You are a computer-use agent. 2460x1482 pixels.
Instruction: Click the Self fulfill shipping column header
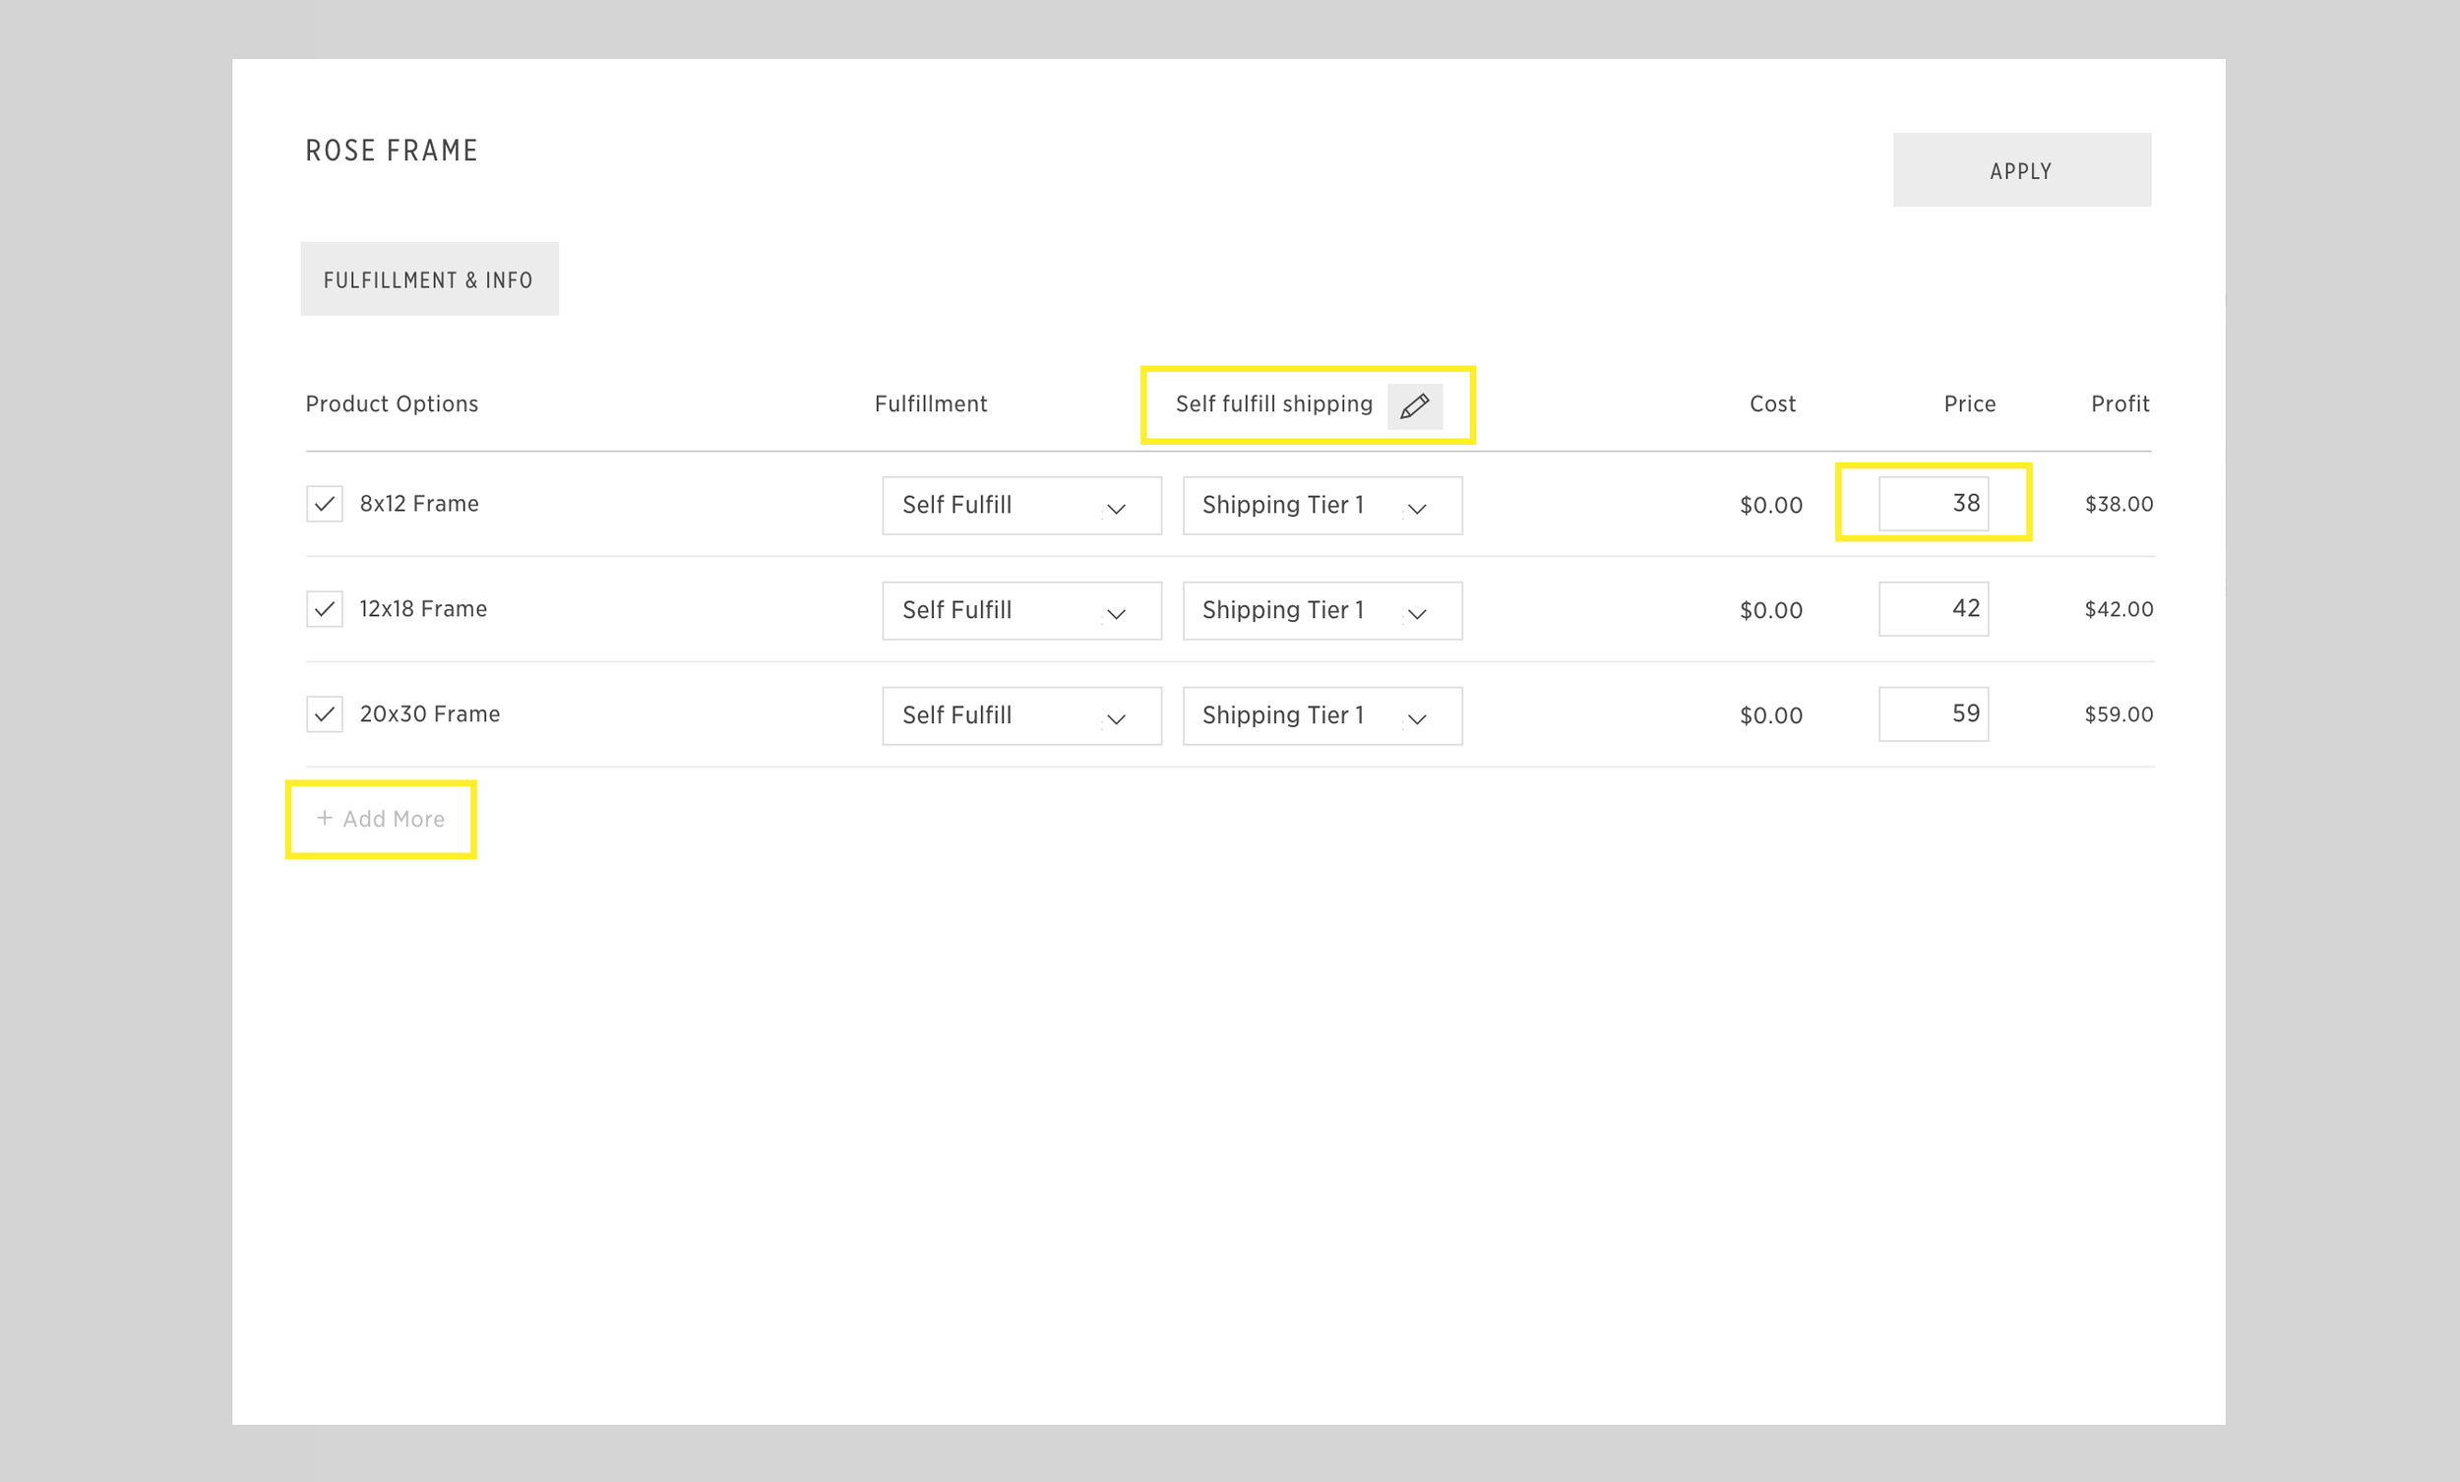pyautogui.click(x=1273, y=403)
